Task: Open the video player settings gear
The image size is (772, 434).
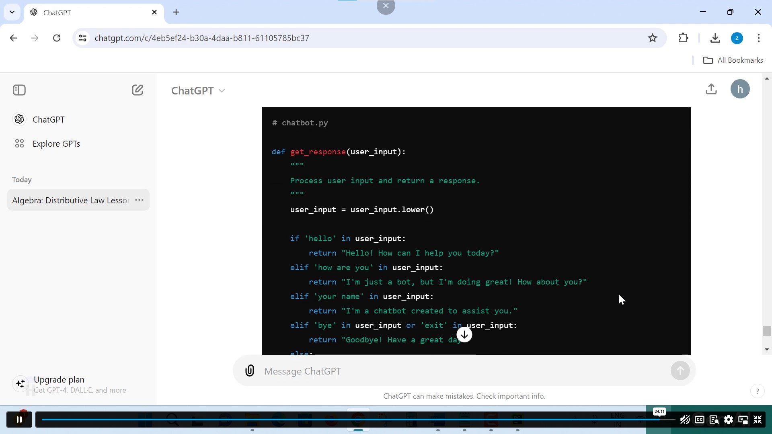Action: [729, 420]
